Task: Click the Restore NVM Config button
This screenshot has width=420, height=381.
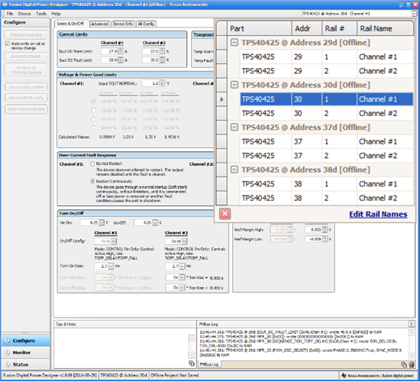Action: [x=26, y=98]
